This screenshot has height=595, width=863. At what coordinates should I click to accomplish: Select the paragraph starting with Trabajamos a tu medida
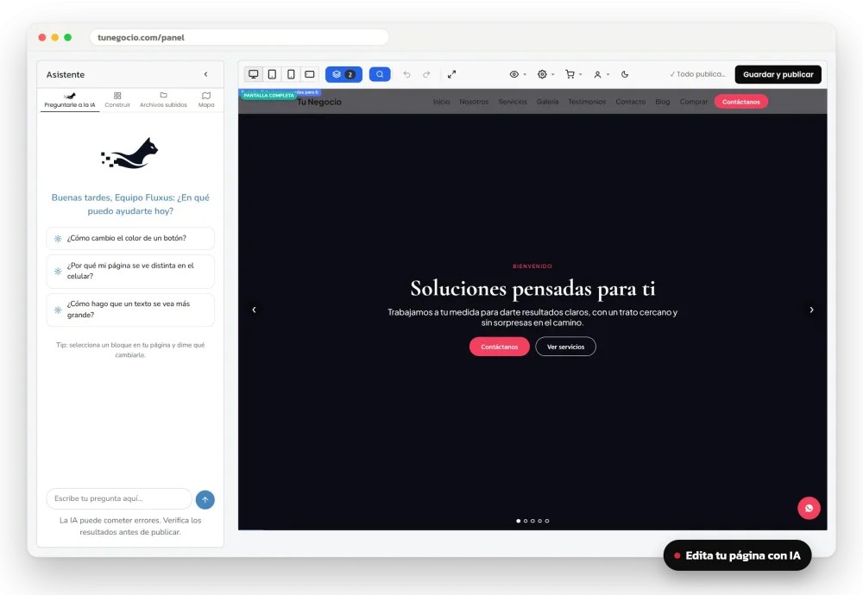point(532,317)
